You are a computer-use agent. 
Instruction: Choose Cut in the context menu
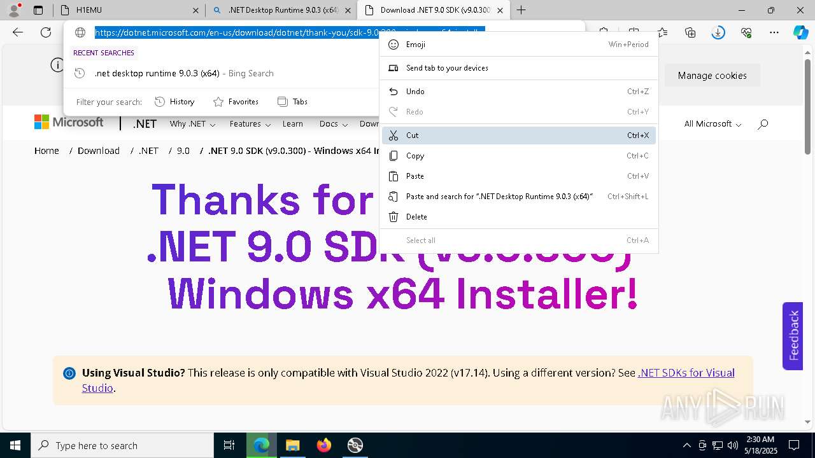coord(519,135)
